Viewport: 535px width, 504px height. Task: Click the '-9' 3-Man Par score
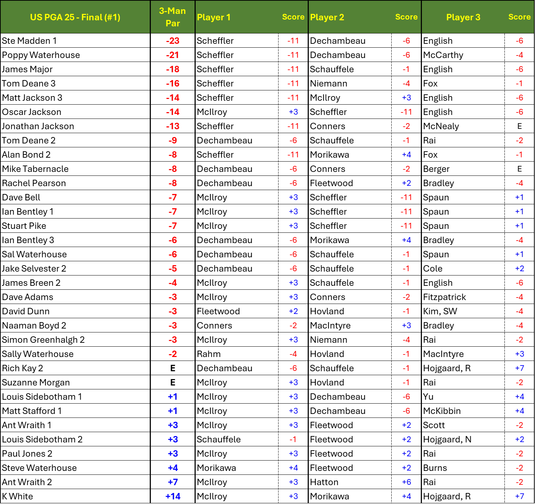[x=173, y=140]
